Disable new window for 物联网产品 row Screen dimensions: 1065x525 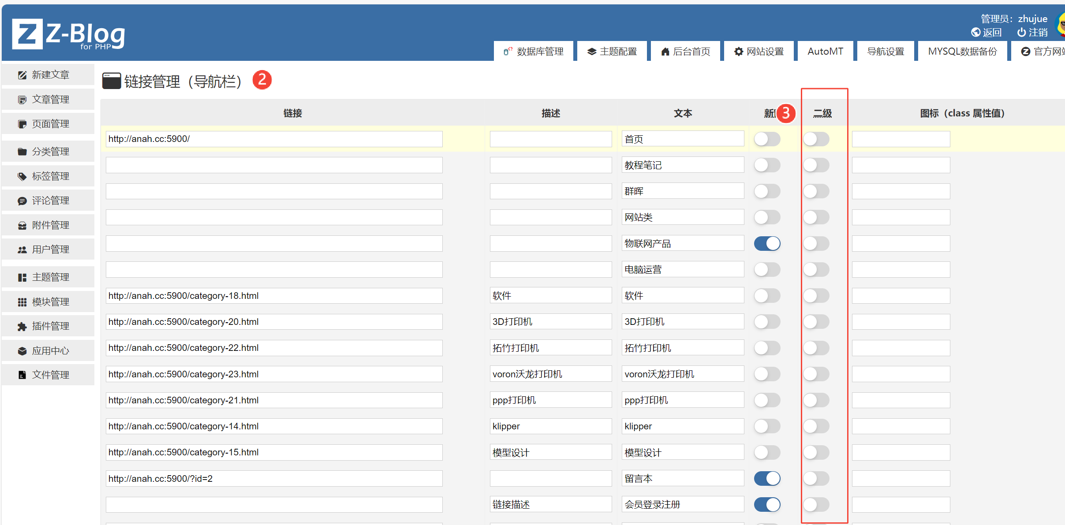point(767,243)
